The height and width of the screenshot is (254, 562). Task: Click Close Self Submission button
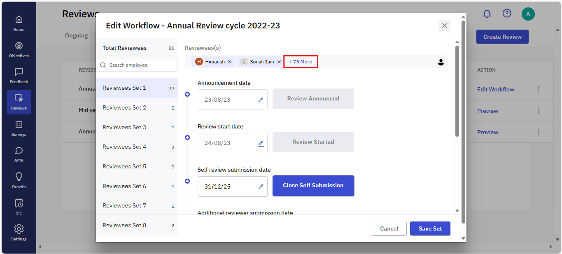click(x=313, y=186)
